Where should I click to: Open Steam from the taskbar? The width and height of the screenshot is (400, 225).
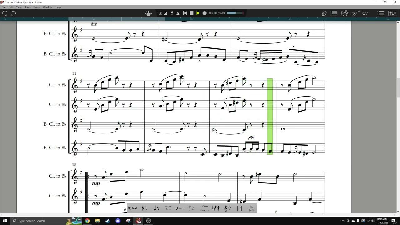pyautogui.click(x=107, y=221)
